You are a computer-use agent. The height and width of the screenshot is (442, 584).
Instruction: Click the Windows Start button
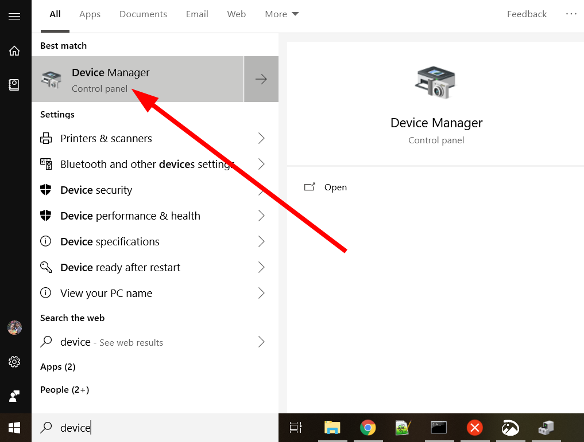[x=16, y=428]
